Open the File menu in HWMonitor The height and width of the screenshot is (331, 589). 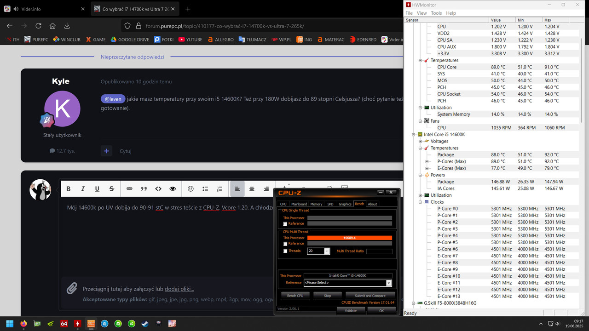tap(409, 13)
